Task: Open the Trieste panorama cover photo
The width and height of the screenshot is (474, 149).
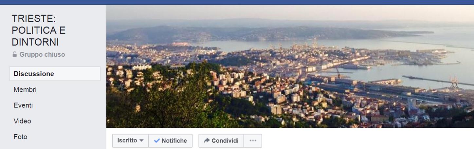Action: pos(290,66)
